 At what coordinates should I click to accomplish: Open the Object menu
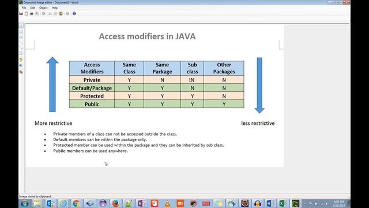coord(43,8)
